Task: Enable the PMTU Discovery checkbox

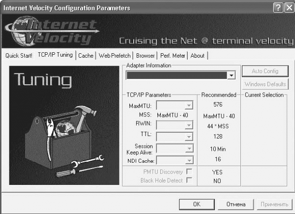Action: 188,172
